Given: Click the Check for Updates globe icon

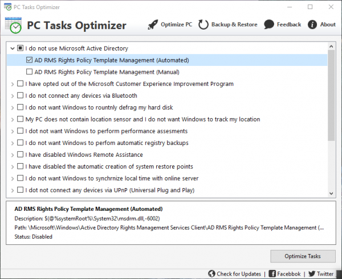Looking at the screenshot, I should tap(212, 273).
